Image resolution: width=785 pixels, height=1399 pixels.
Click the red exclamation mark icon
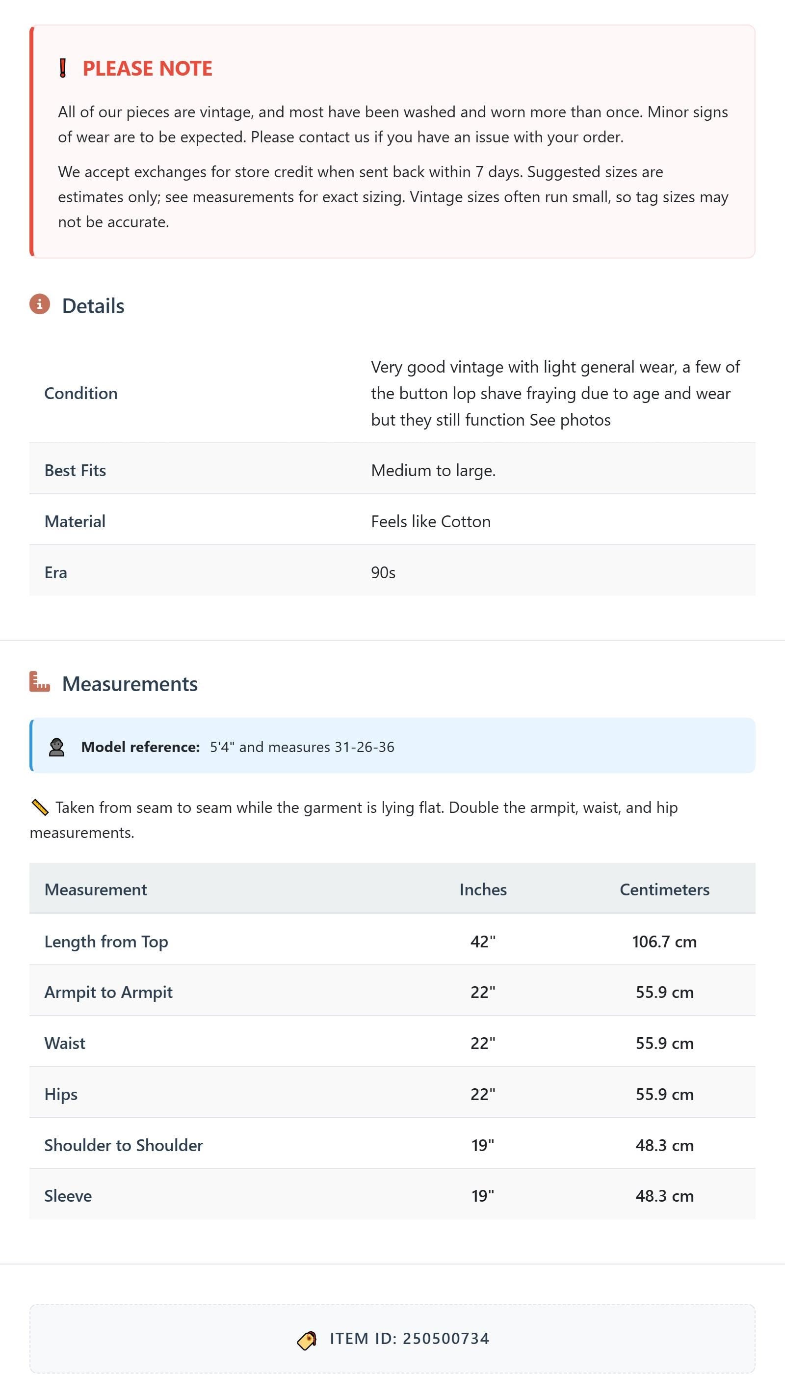point(63,68)
